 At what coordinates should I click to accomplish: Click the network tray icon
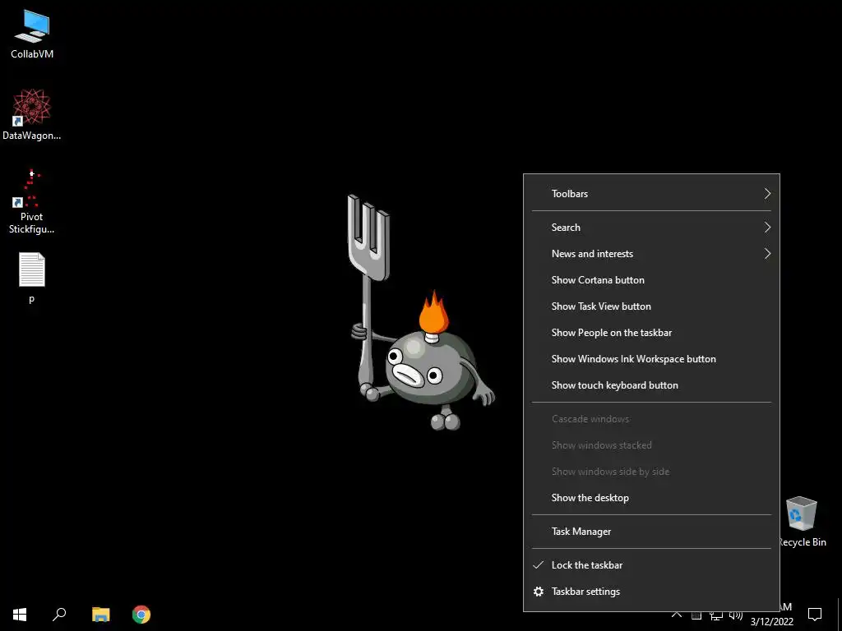click(716, 615)
